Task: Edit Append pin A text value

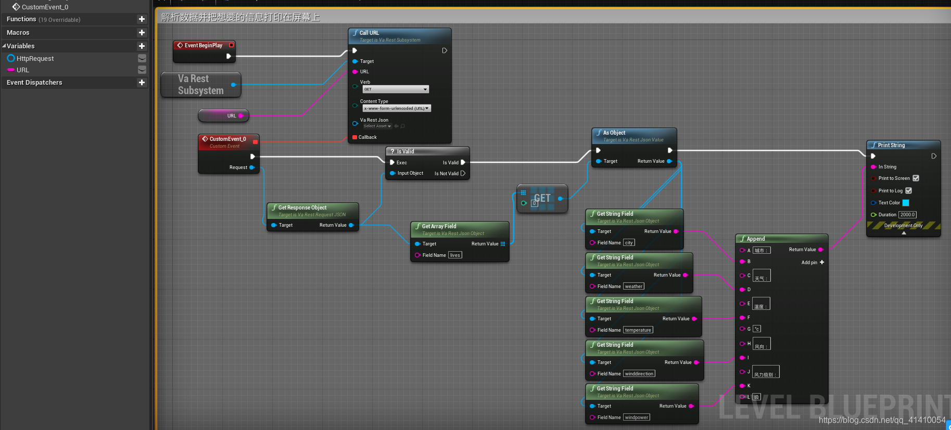Action: (x=762, y=251)
